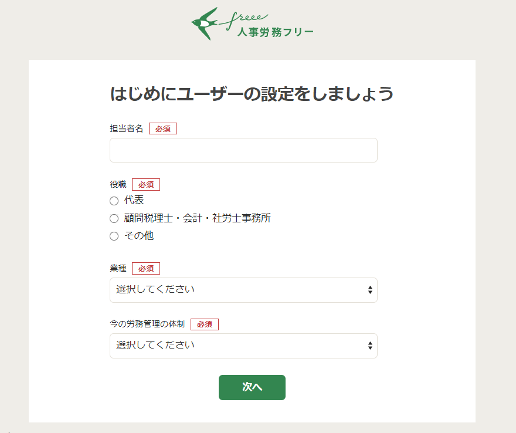Choose the その他 role option

click(x=113, y=236)
